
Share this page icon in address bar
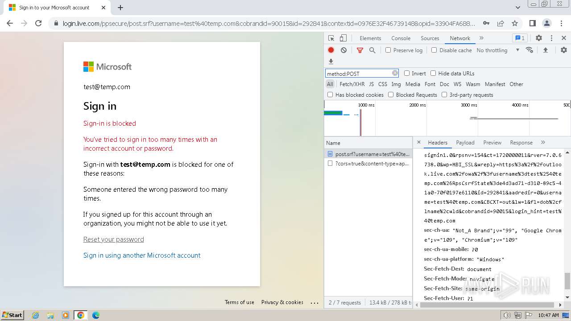[x=501, y=23]
